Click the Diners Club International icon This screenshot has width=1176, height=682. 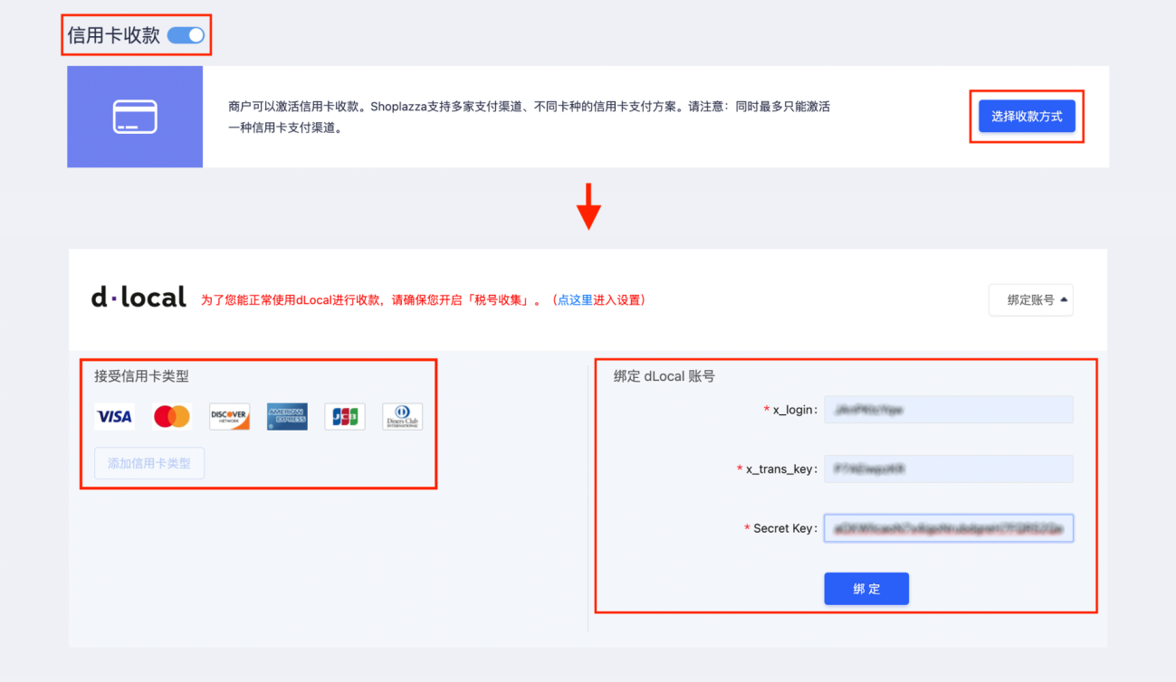coord(402,416)
